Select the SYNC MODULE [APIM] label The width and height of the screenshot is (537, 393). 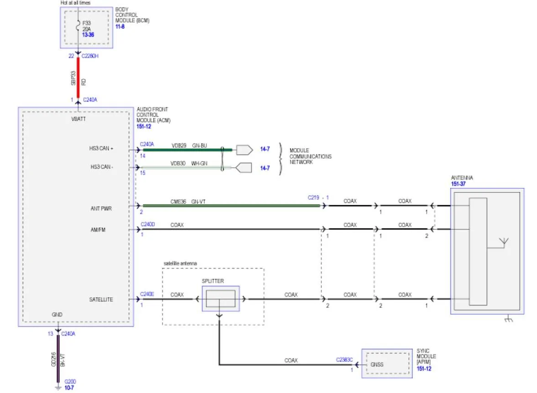[x=426, y=357]
